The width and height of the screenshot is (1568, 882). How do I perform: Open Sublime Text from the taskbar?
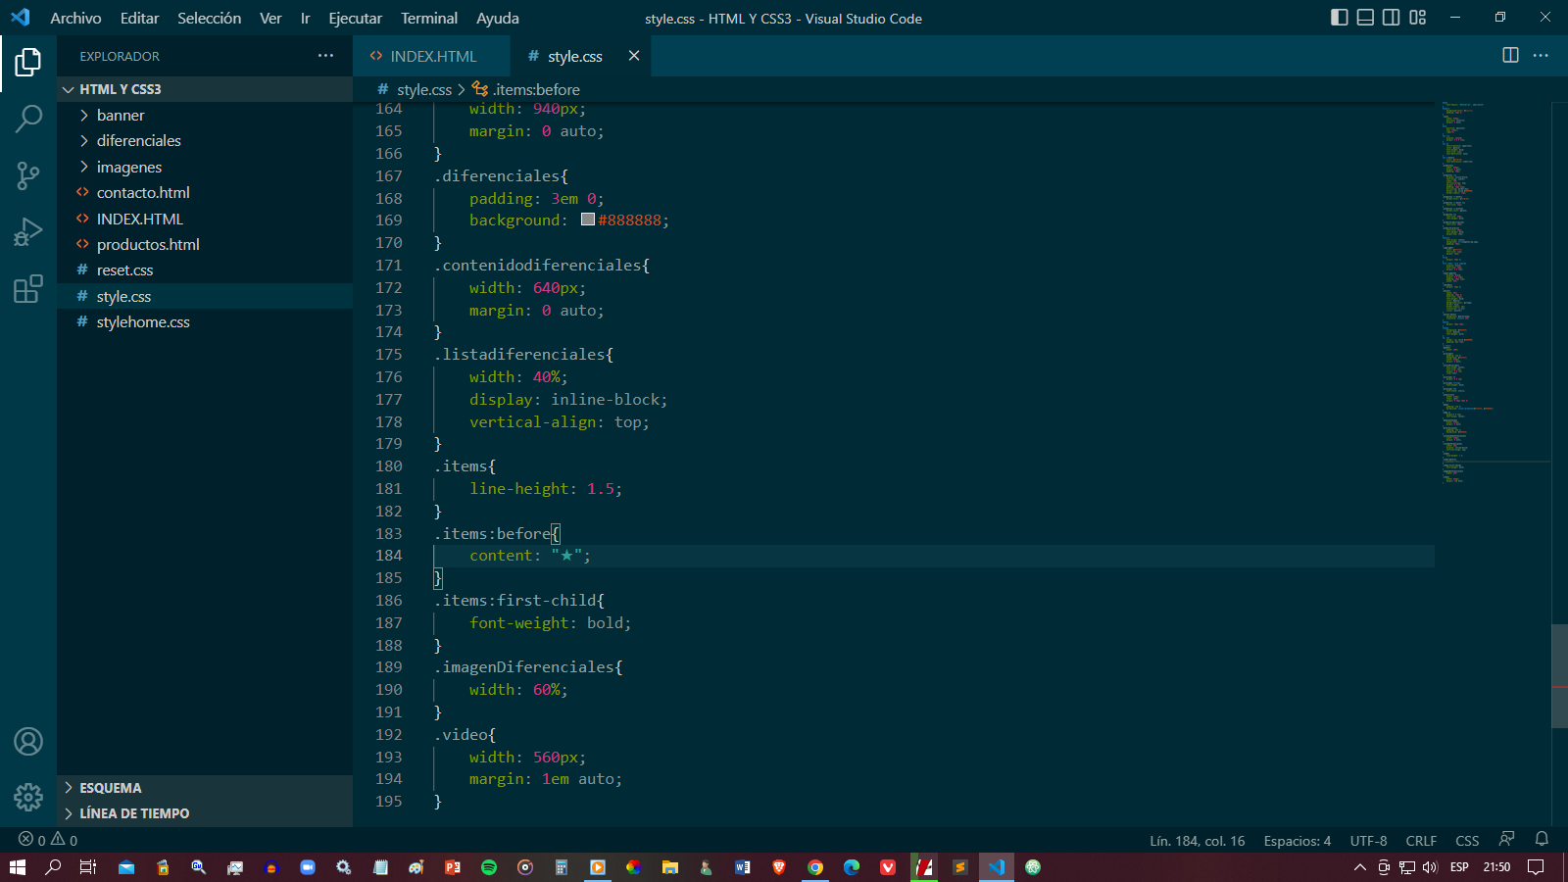click(960, 867)
